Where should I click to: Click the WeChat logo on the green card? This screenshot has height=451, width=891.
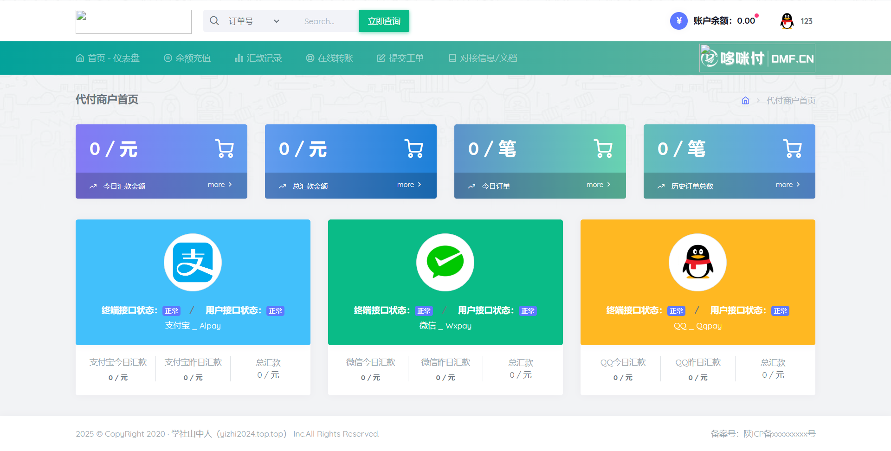pyautogui.click(x=445, y=262)
